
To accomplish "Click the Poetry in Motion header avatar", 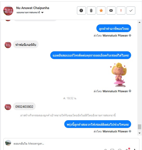I will point(8,11).
